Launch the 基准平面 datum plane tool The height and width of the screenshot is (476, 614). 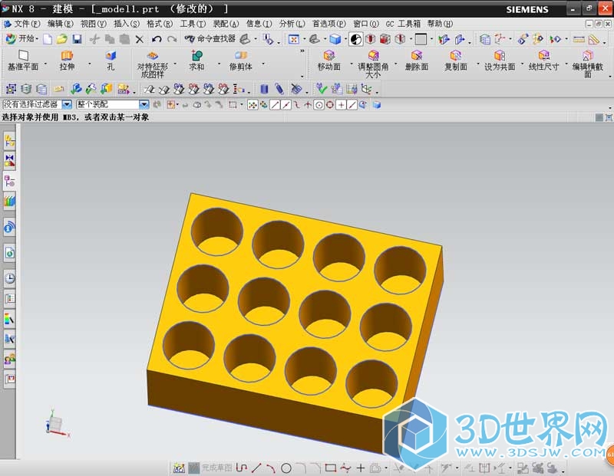(x=23, y=61)
